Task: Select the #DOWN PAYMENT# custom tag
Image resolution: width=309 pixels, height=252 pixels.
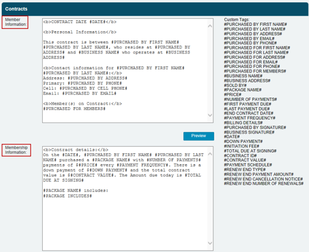Action: 243,141
